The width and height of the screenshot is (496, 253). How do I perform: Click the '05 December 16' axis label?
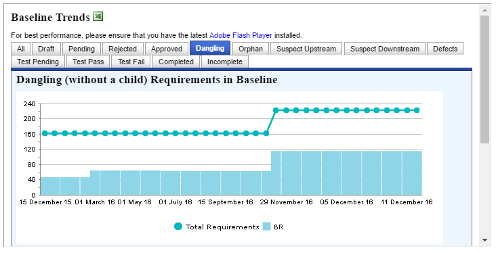pos(347,202)
